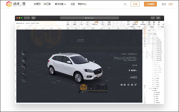Click the wand icon in the editor toolbar
This screenshot has width=179, height=112.
point(81,23)
